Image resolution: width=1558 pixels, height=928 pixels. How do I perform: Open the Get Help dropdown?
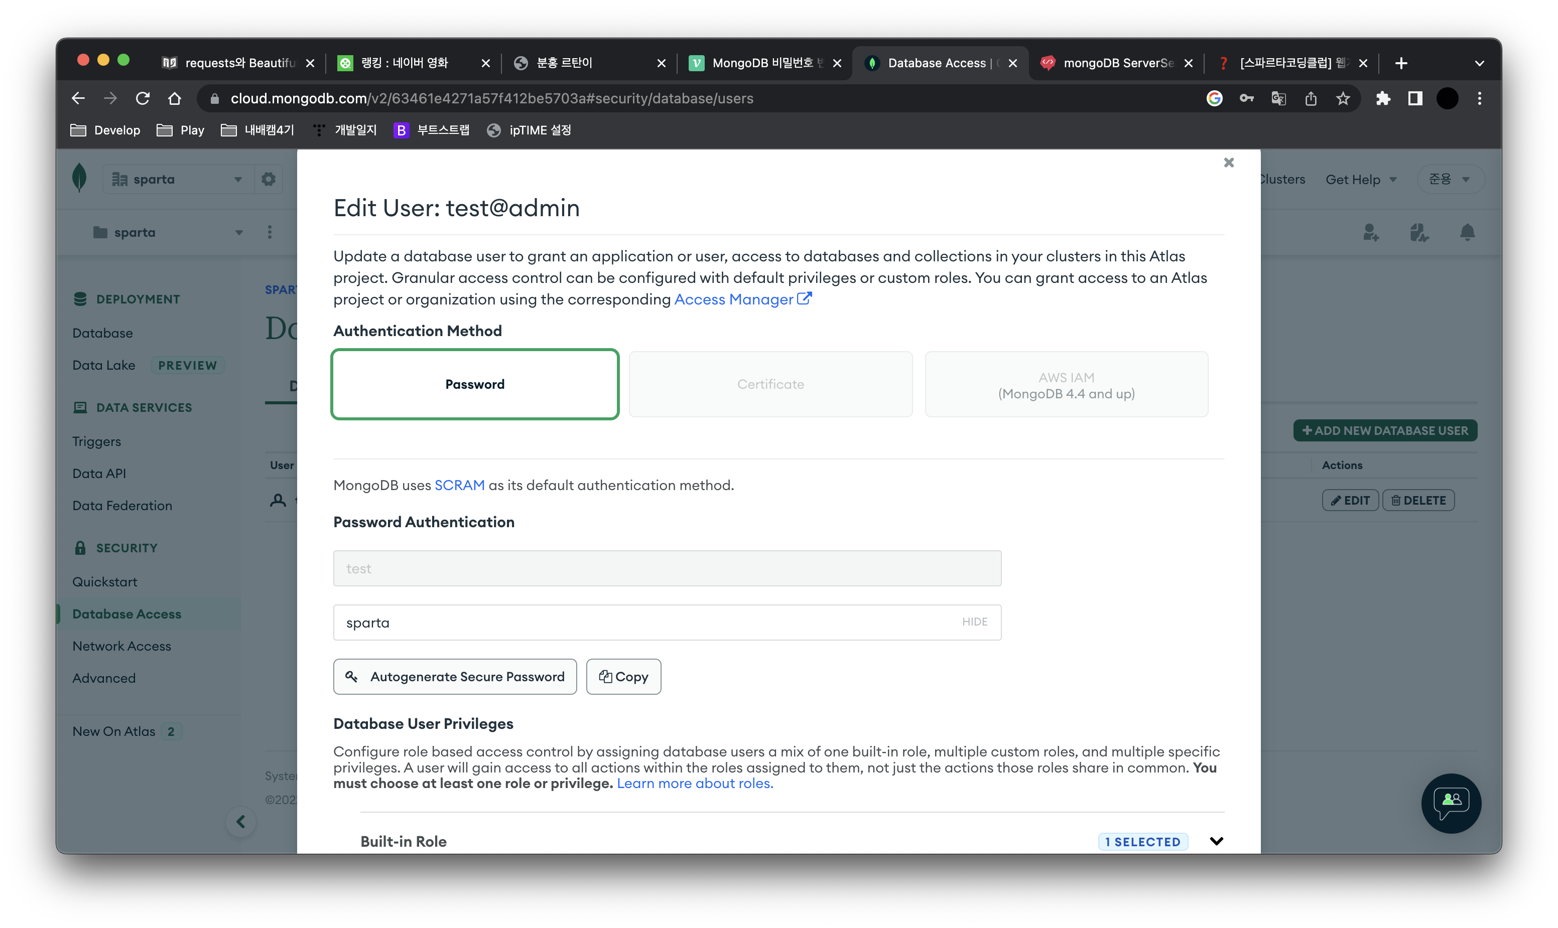[1360, 180]
